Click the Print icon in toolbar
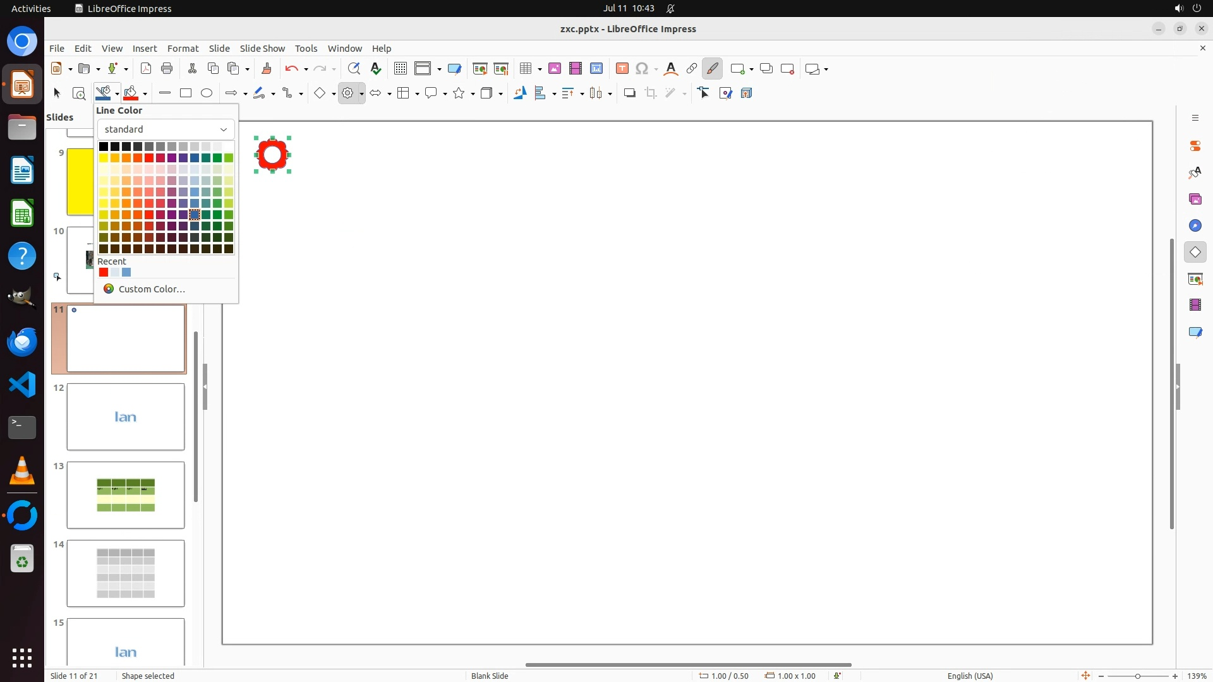The height and width of the screenshot is (682, 1213). click(167, 69)
